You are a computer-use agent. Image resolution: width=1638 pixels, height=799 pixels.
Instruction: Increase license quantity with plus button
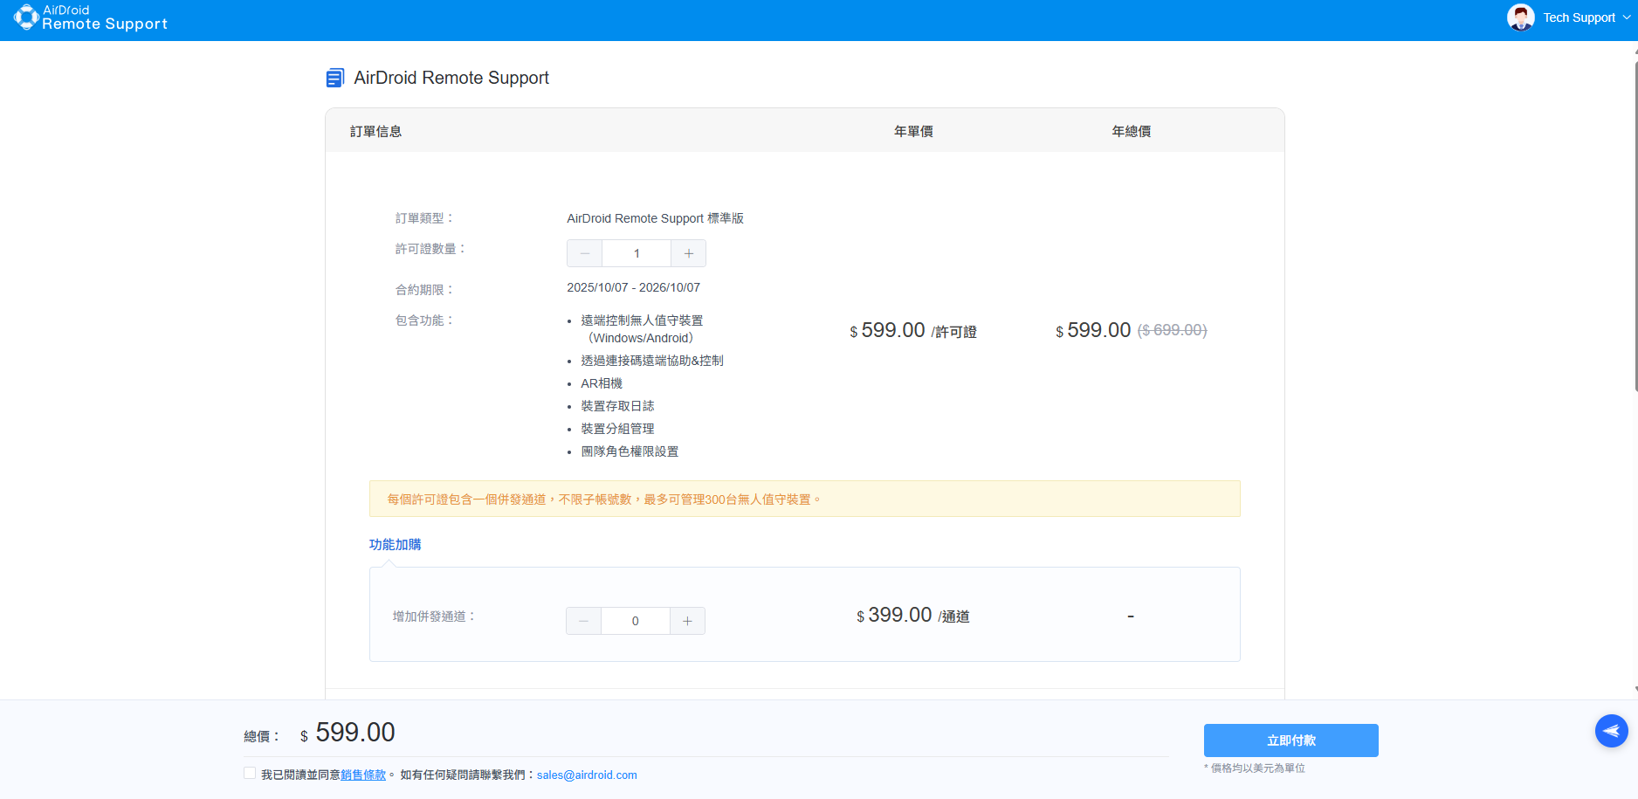689,253
